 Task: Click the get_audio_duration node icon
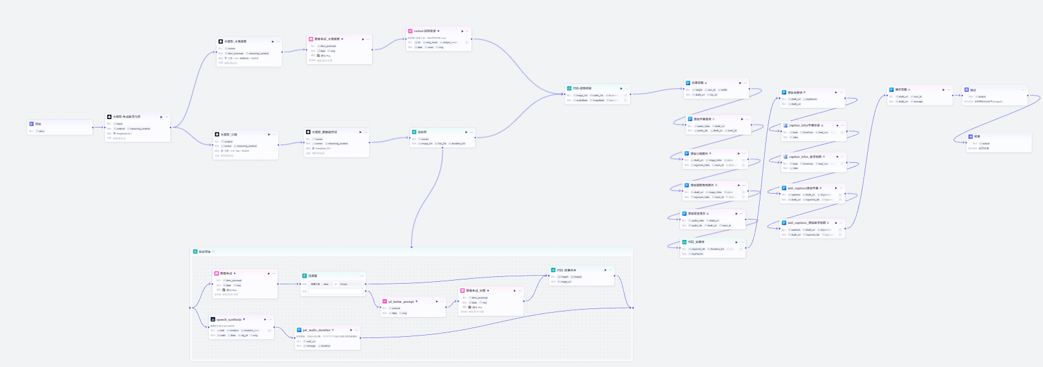[299, 330]
